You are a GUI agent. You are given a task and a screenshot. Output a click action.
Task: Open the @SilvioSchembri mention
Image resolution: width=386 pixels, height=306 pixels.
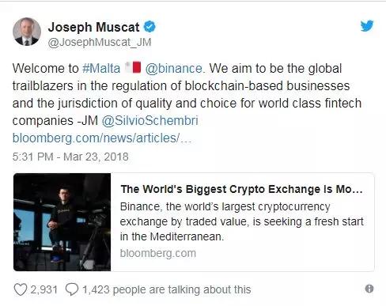pos(149,121)
